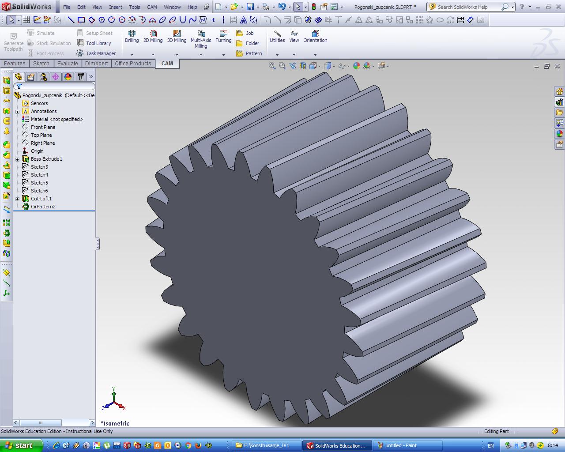Expand the Annotations tree node

(18, 112)
